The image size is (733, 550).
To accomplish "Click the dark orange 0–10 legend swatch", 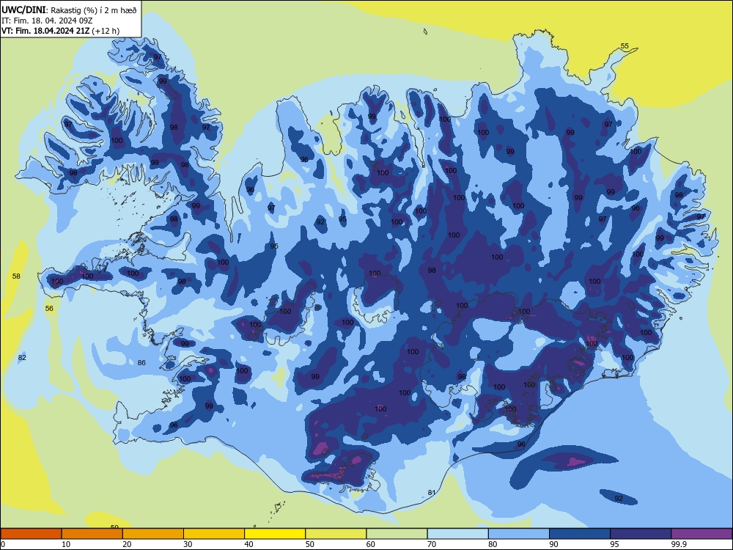I will coord(31,534).
